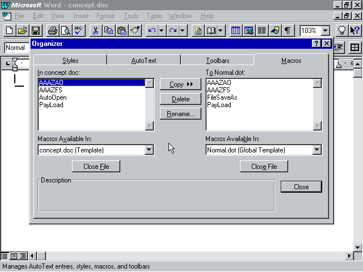Select the Macros tab
363x272 pixels.
coord(291,61)
